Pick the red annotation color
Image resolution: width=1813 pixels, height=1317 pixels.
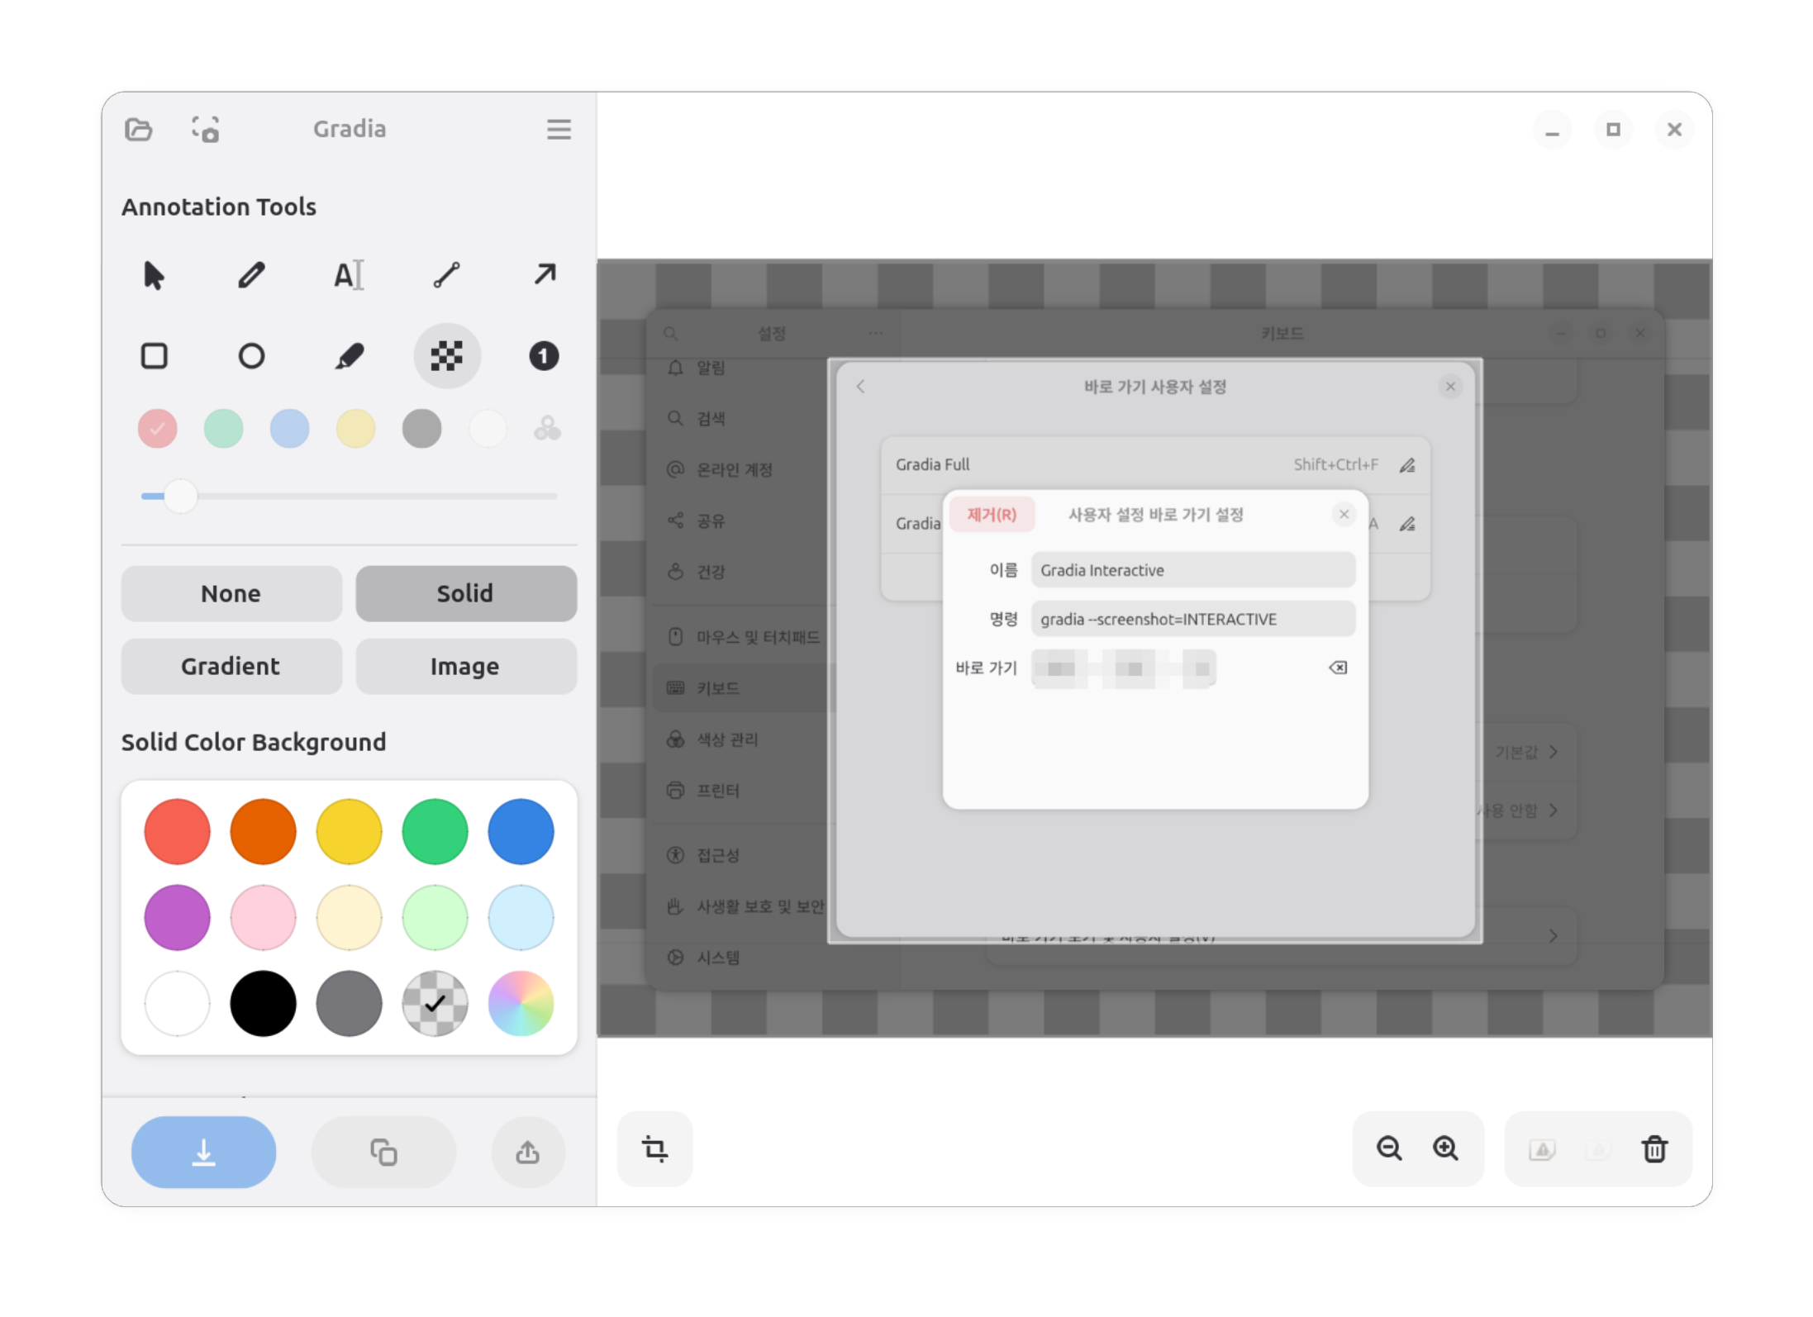point(158,429)
